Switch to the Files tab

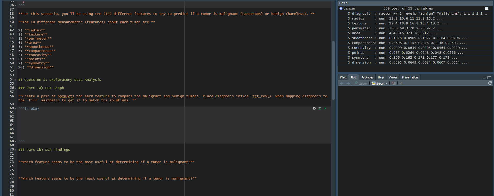(343, 77)
